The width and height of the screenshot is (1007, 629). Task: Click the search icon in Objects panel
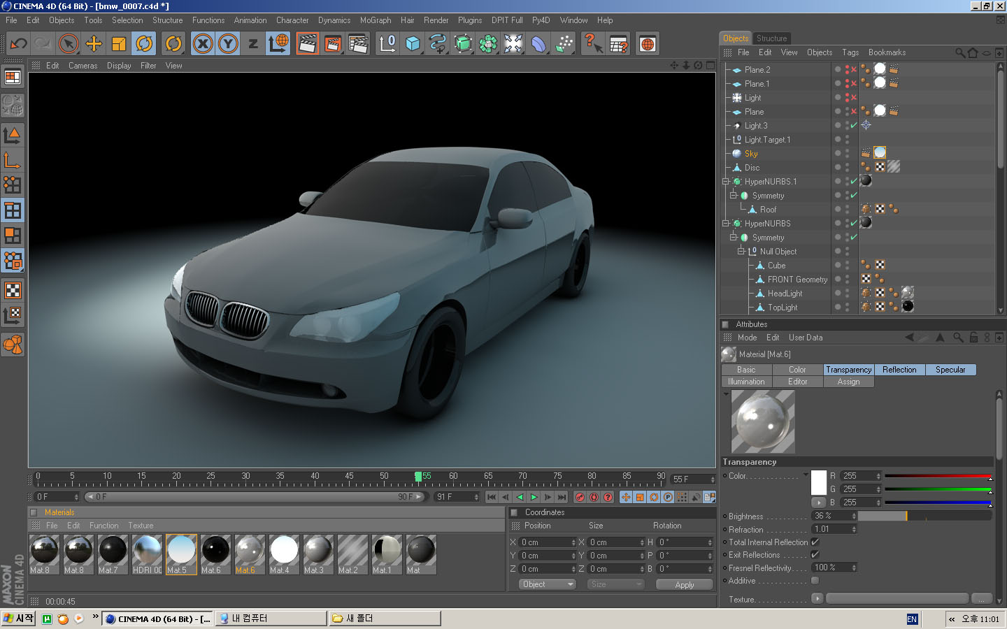(x=960, y=52)
